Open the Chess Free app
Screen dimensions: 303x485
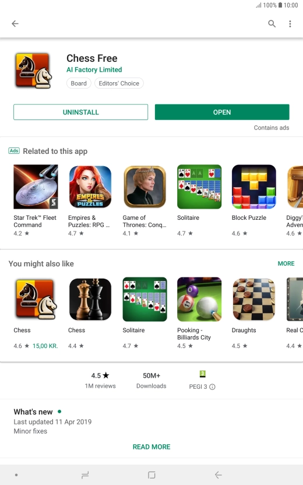coord(222,112)
